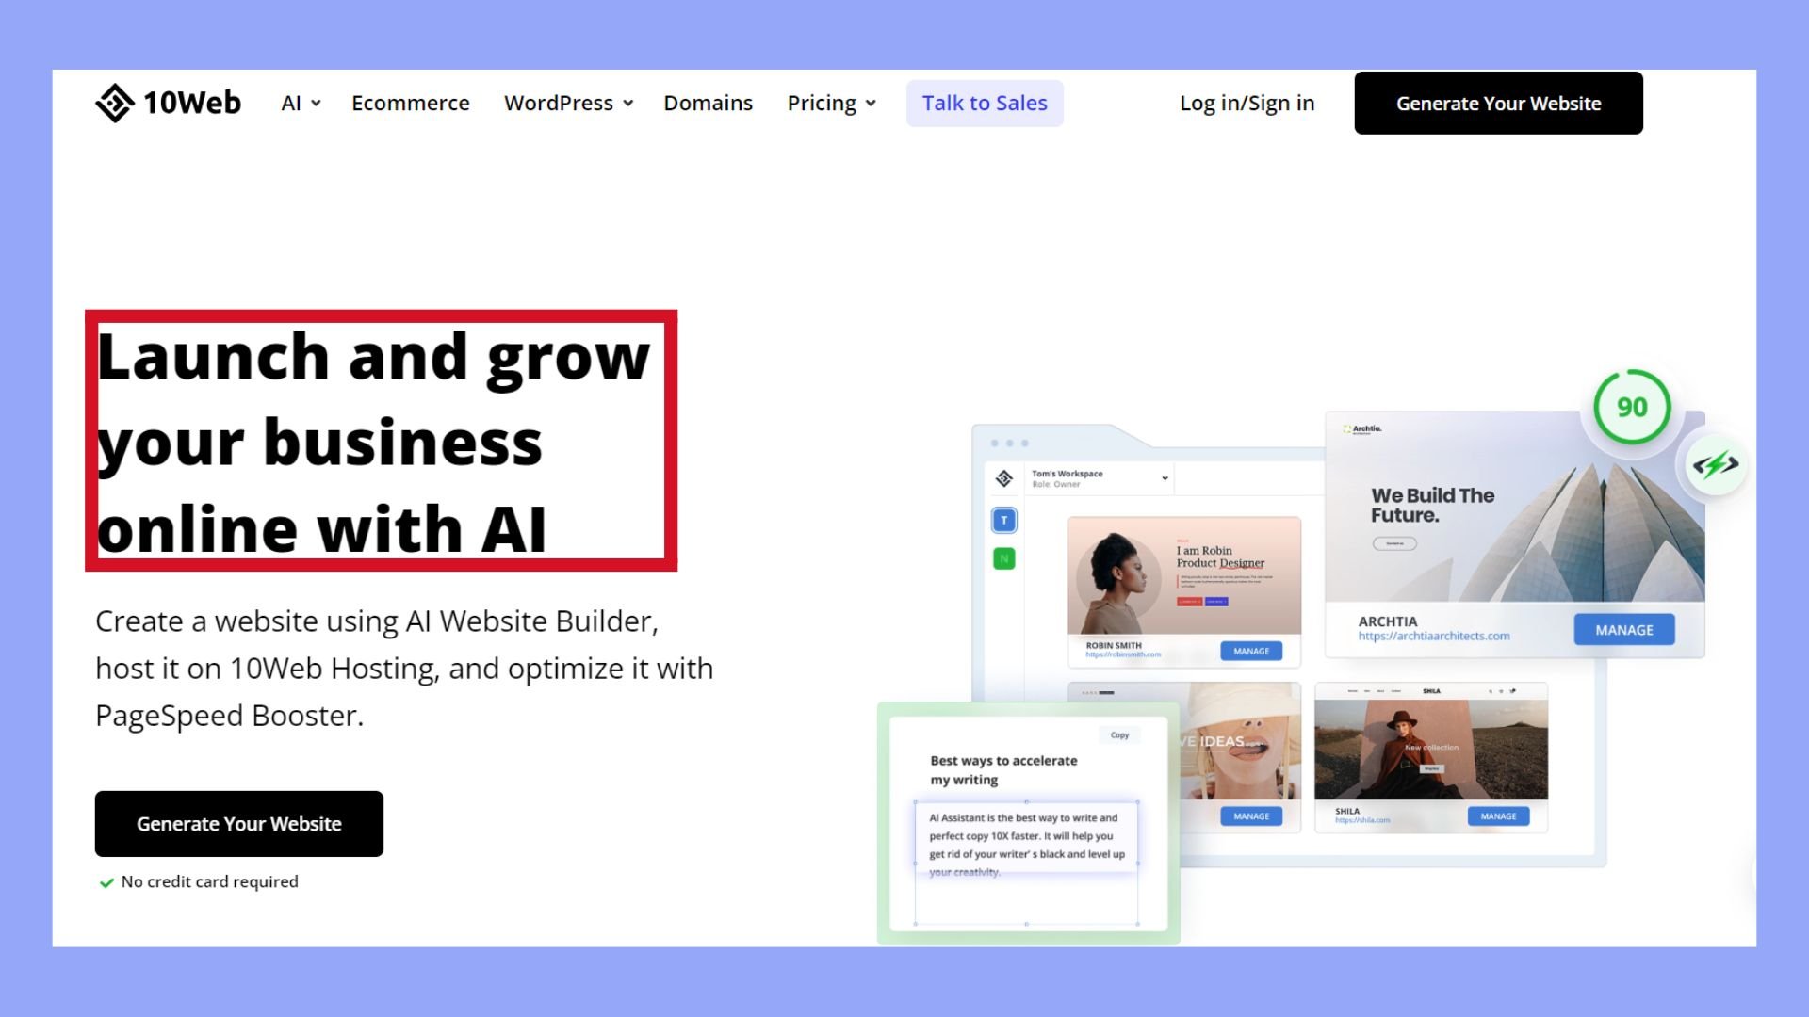Click the green checkmark by No credit card
This screenshot has width=1809, height=1017.
pos(106,882)
